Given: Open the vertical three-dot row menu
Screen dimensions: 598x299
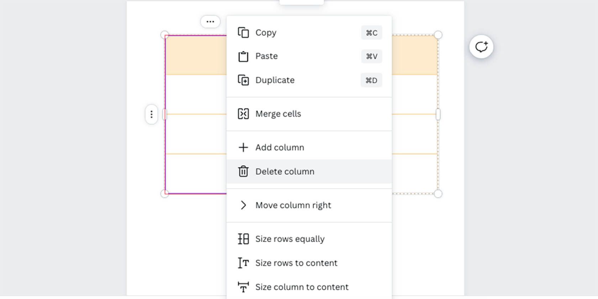Looking at the screenshot, I should tap(151, 114).
